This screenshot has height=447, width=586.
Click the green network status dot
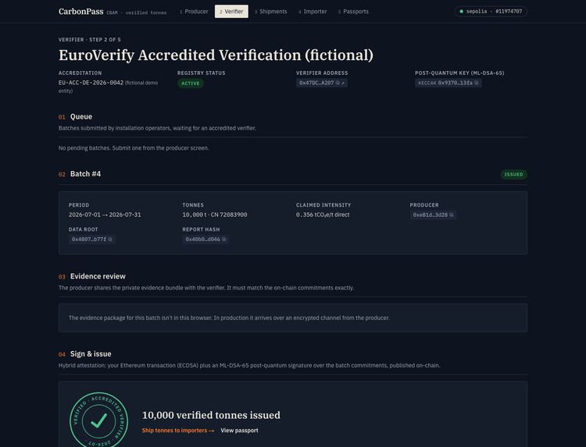pyautogui.click(x=461, y=12)
